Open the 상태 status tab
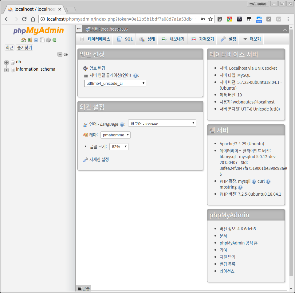Screen dimensions: 295x293 pyautogui.click(x=147, y=39)
